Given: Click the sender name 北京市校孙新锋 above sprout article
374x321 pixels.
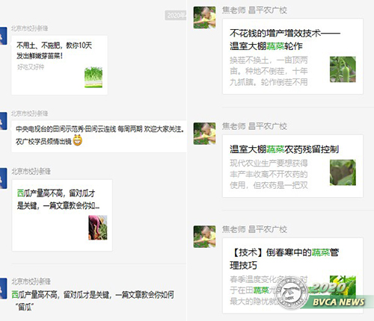Looking at the screenshot, I should (x=29, y=28).
